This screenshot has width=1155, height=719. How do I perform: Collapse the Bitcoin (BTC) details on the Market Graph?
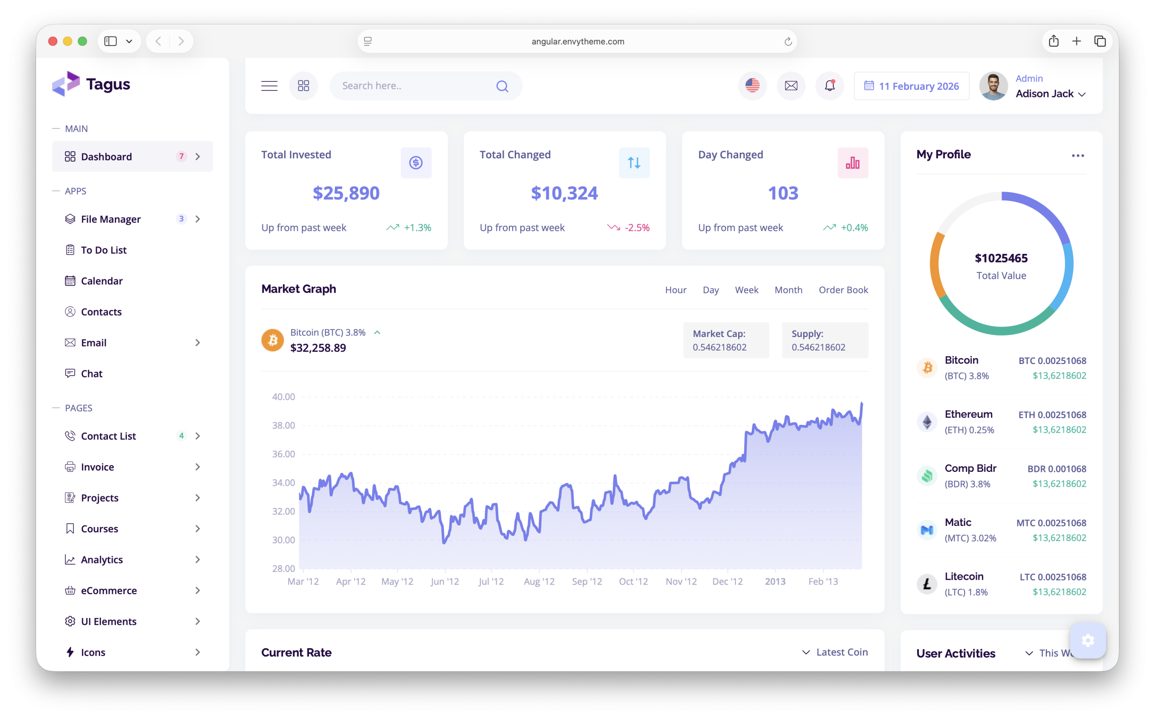click(378, 332)
